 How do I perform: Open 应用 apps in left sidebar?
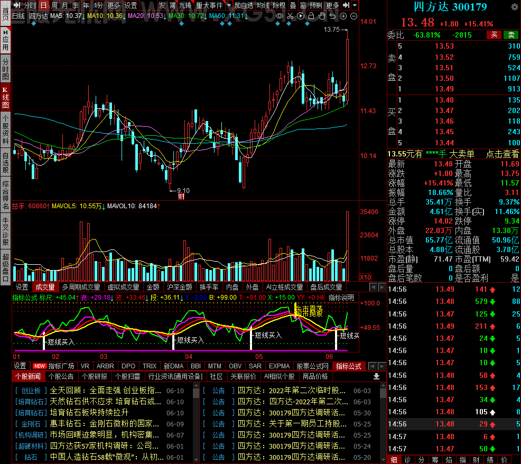(5, 41)
